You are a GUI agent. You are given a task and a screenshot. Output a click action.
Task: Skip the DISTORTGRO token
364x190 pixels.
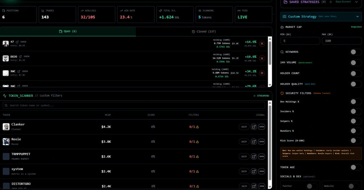click(x=244, y=186)
